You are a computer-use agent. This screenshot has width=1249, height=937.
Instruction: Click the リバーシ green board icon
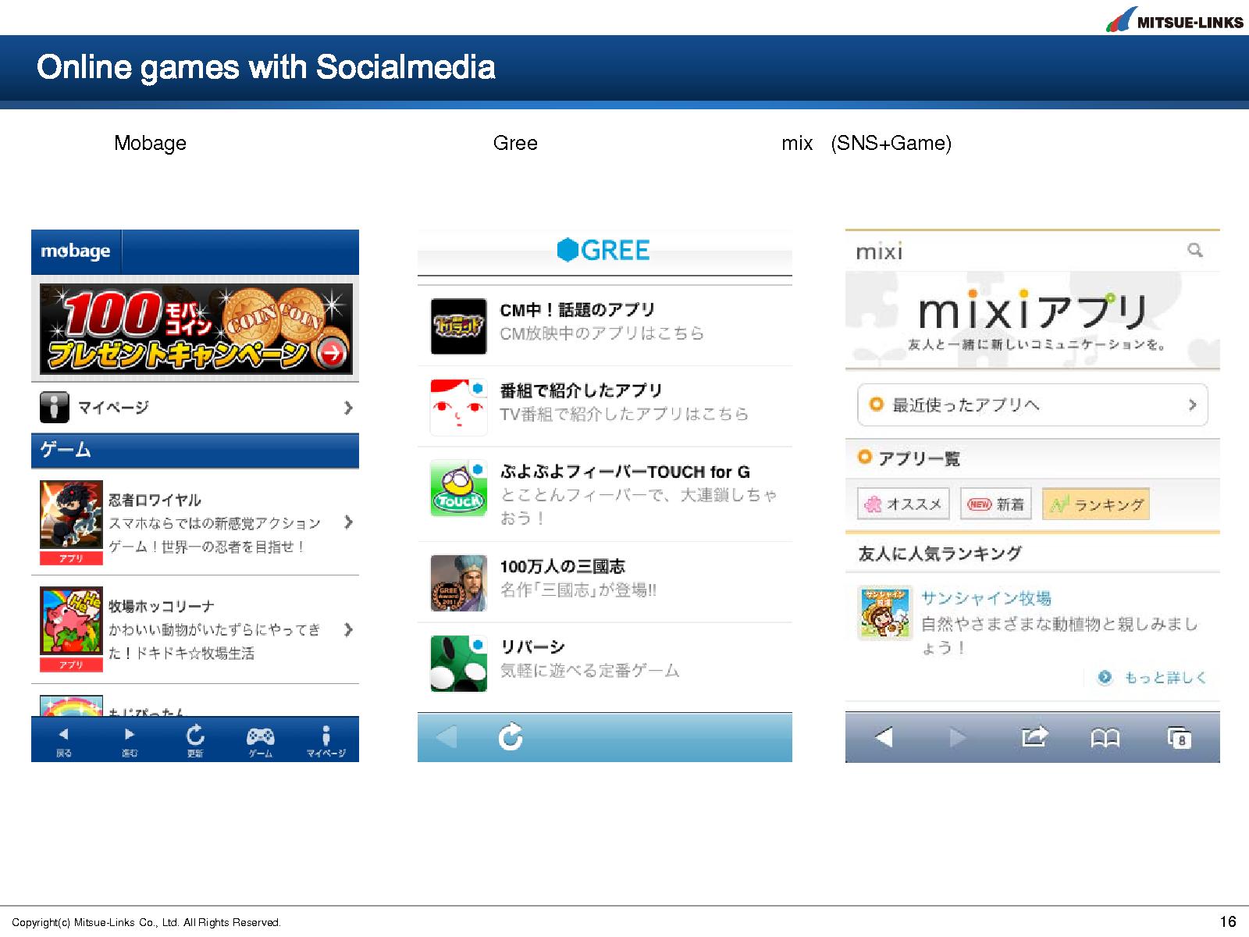(x=459, y=664)
